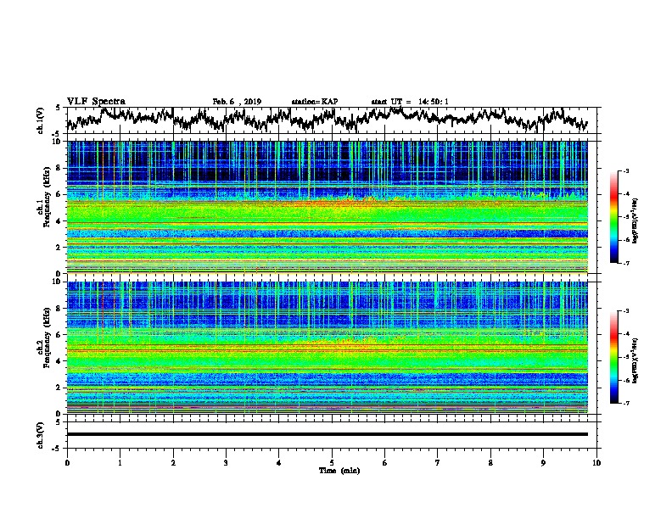The image size is (672, 519).
Task: Click the ch.2 spectrogram panel
Action: pos(327,348)
